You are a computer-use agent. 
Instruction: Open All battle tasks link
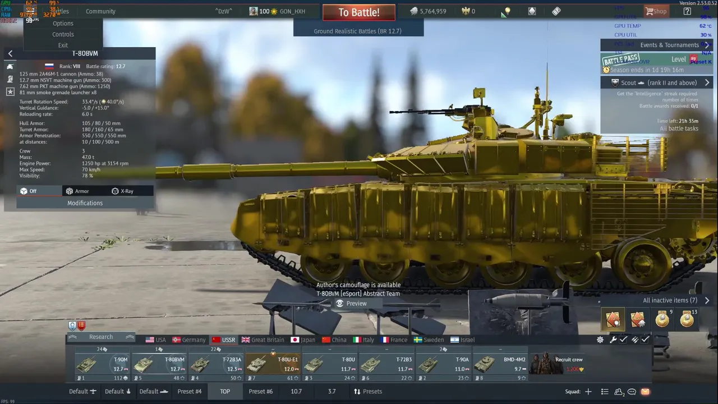click(679, 129)
